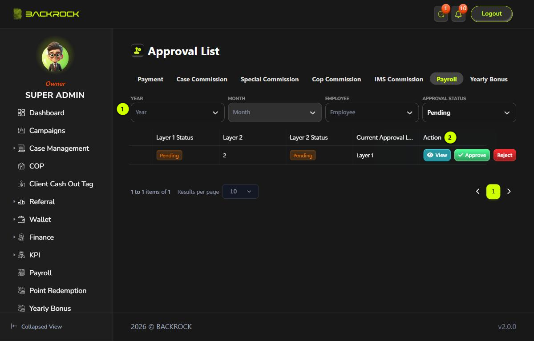This screenshot has width=534, height=341.
Task: Select page 1 in pagination
Action: pos(494,192)
